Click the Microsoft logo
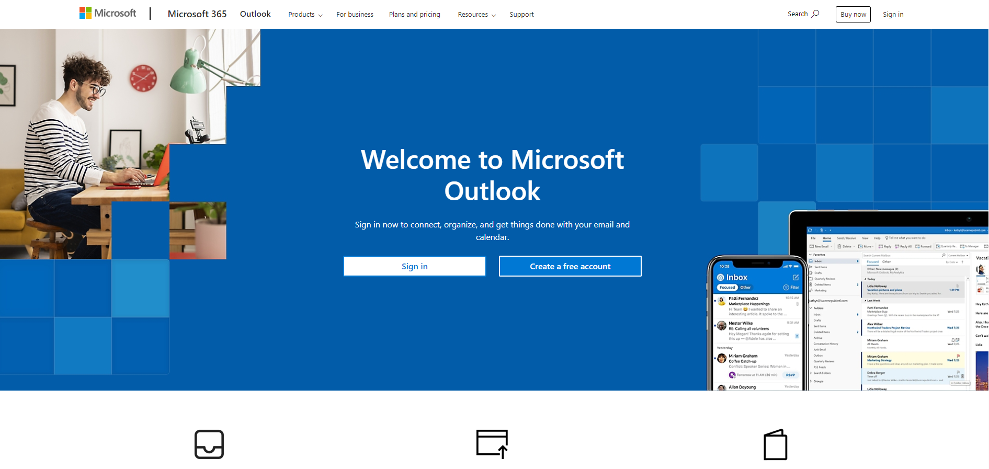Image resolution: width=989 pixels, height=469 pixels. (x=108, y=13)
